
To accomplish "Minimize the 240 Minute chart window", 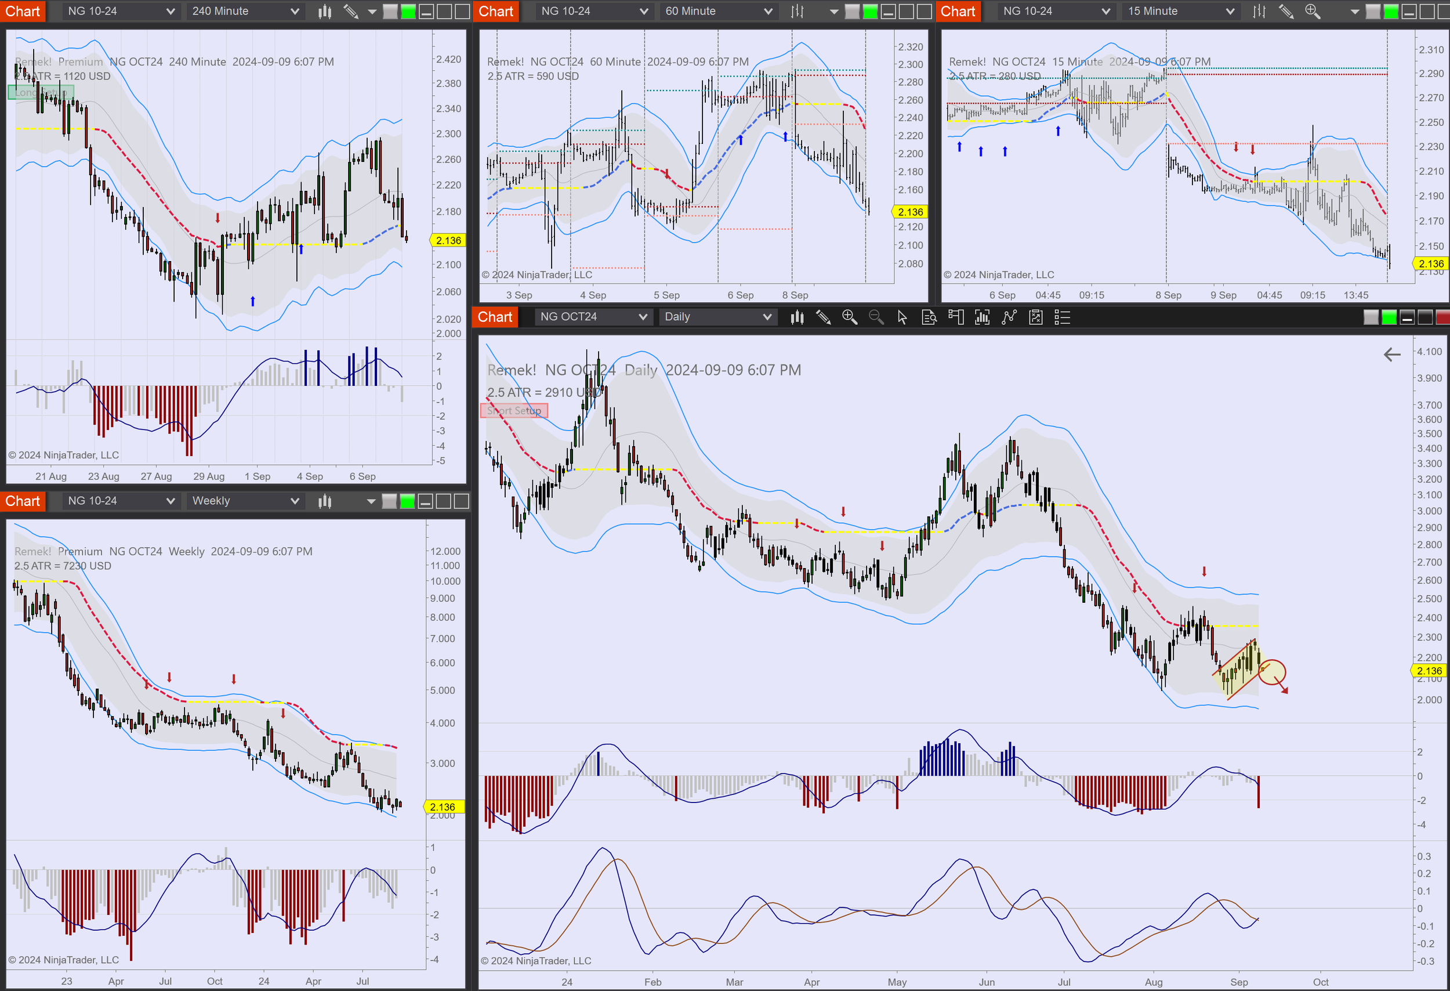I will point(426,11).
